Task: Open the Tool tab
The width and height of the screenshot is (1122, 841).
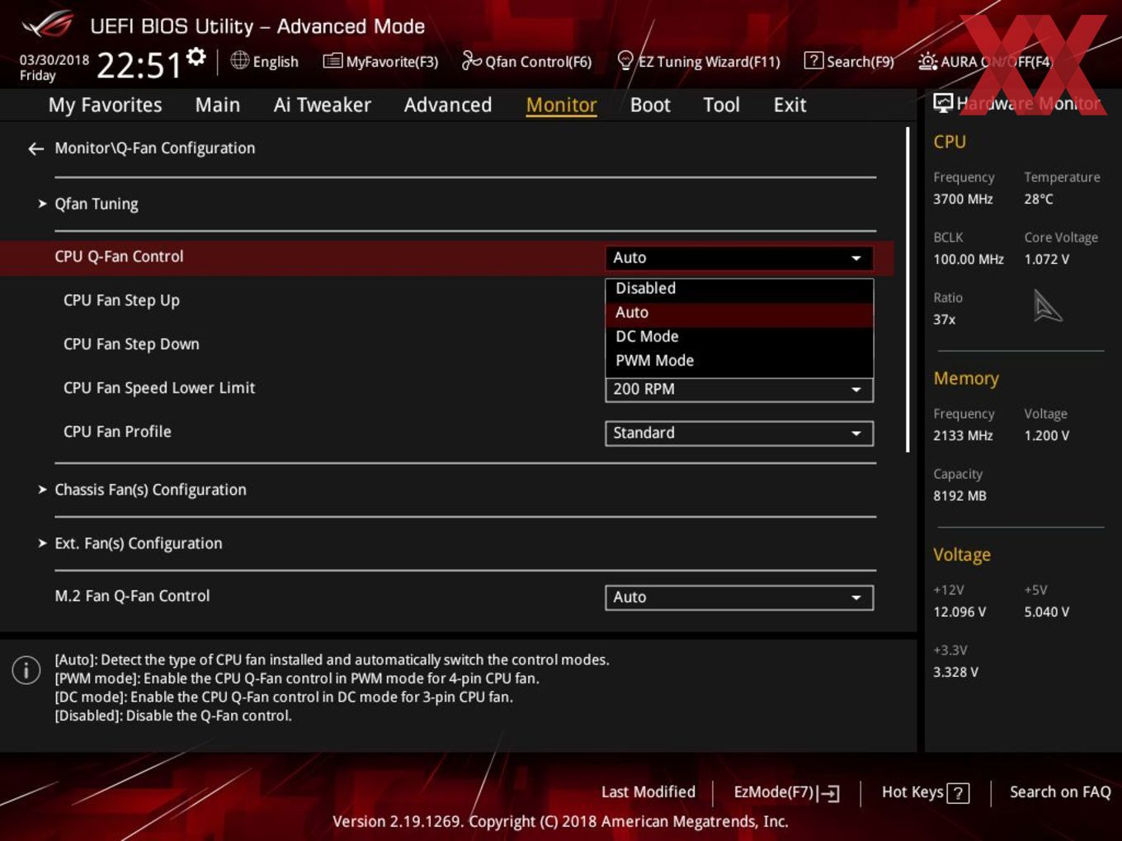Action: point(721,105)
